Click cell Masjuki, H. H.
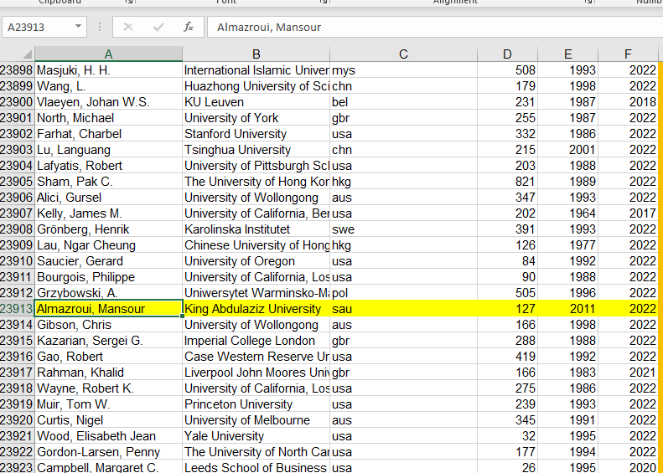This screenshot has height=473, width=663. 108,70
